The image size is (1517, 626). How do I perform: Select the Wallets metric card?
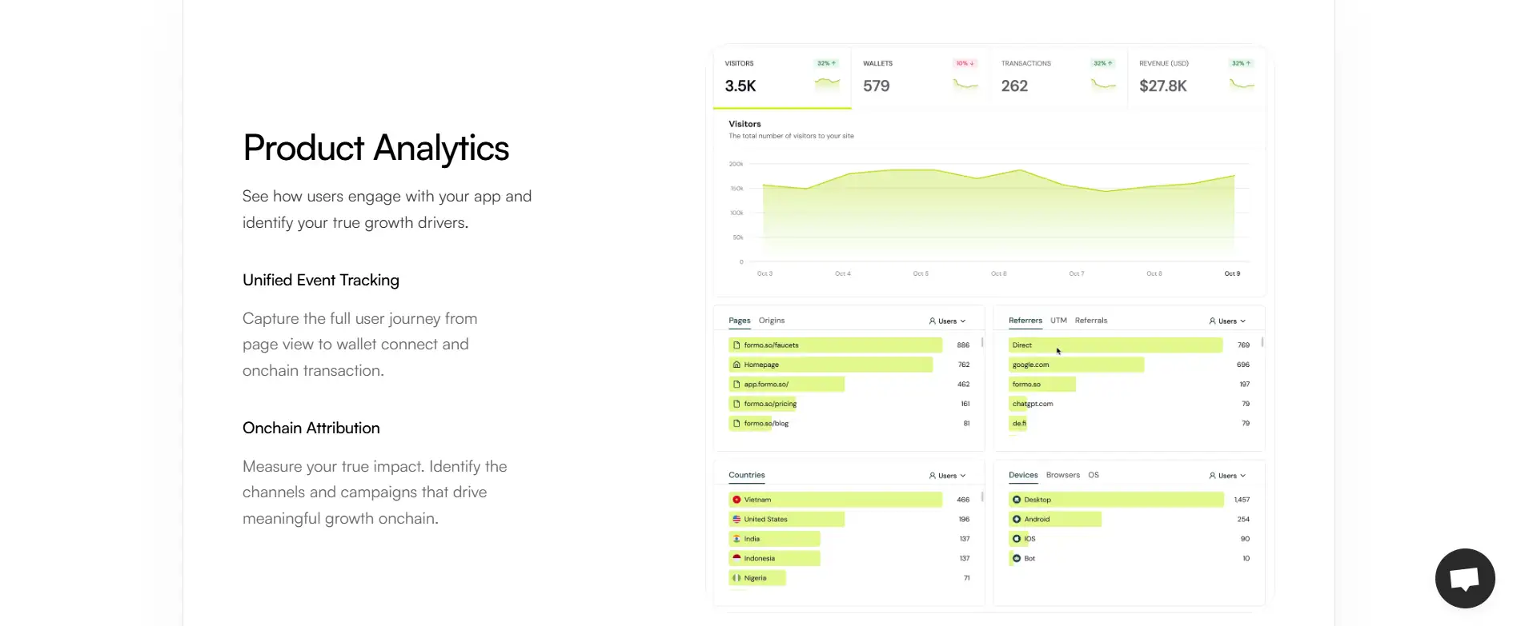(920, 77)
